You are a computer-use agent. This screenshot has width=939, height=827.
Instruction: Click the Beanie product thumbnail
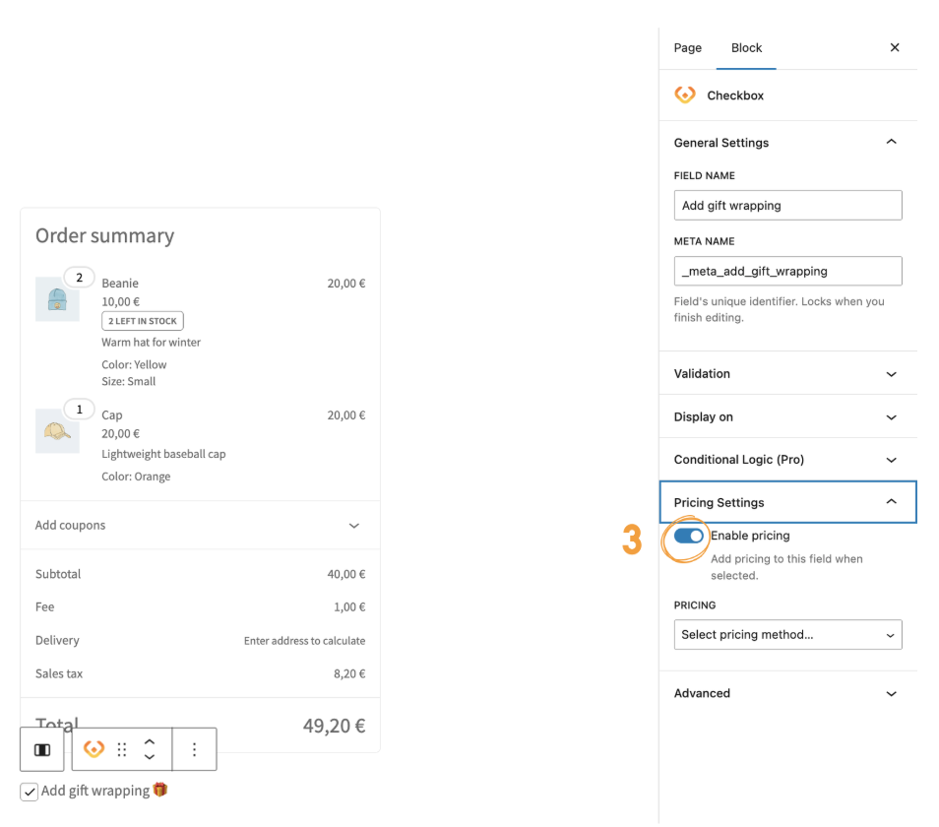(x=57, y=299)
